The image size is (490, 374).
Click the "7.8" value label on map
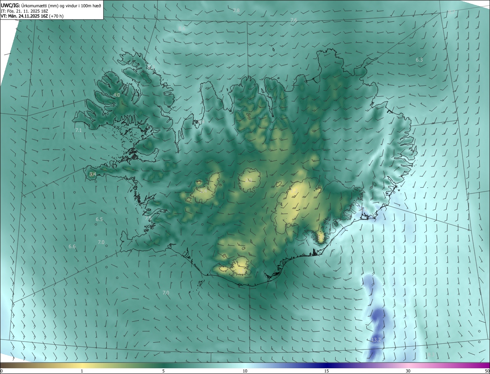tap(236, 11)
